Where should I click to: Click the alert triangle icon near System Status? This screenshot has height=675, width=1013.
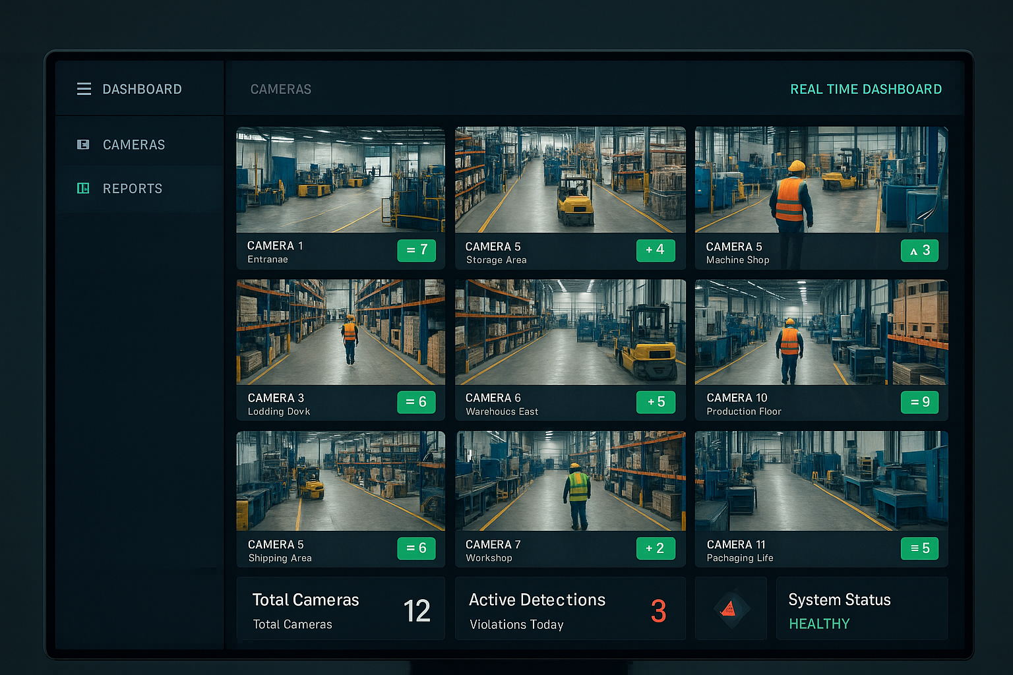click(x=731, y=608)
